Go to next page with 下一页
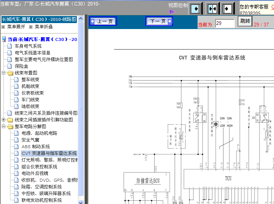This screenshot has width=274, height=204. point(159,21)
